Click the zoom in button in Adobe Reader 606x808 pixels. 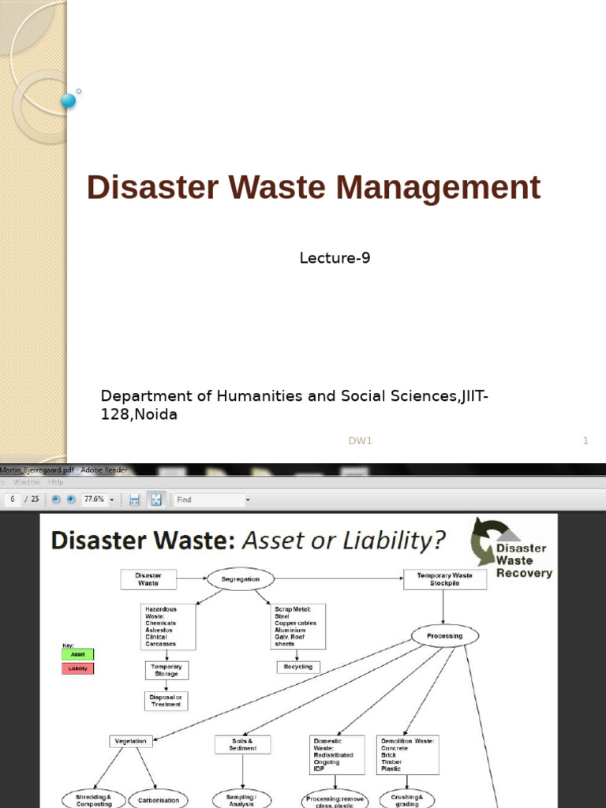(x=71, y=499)
